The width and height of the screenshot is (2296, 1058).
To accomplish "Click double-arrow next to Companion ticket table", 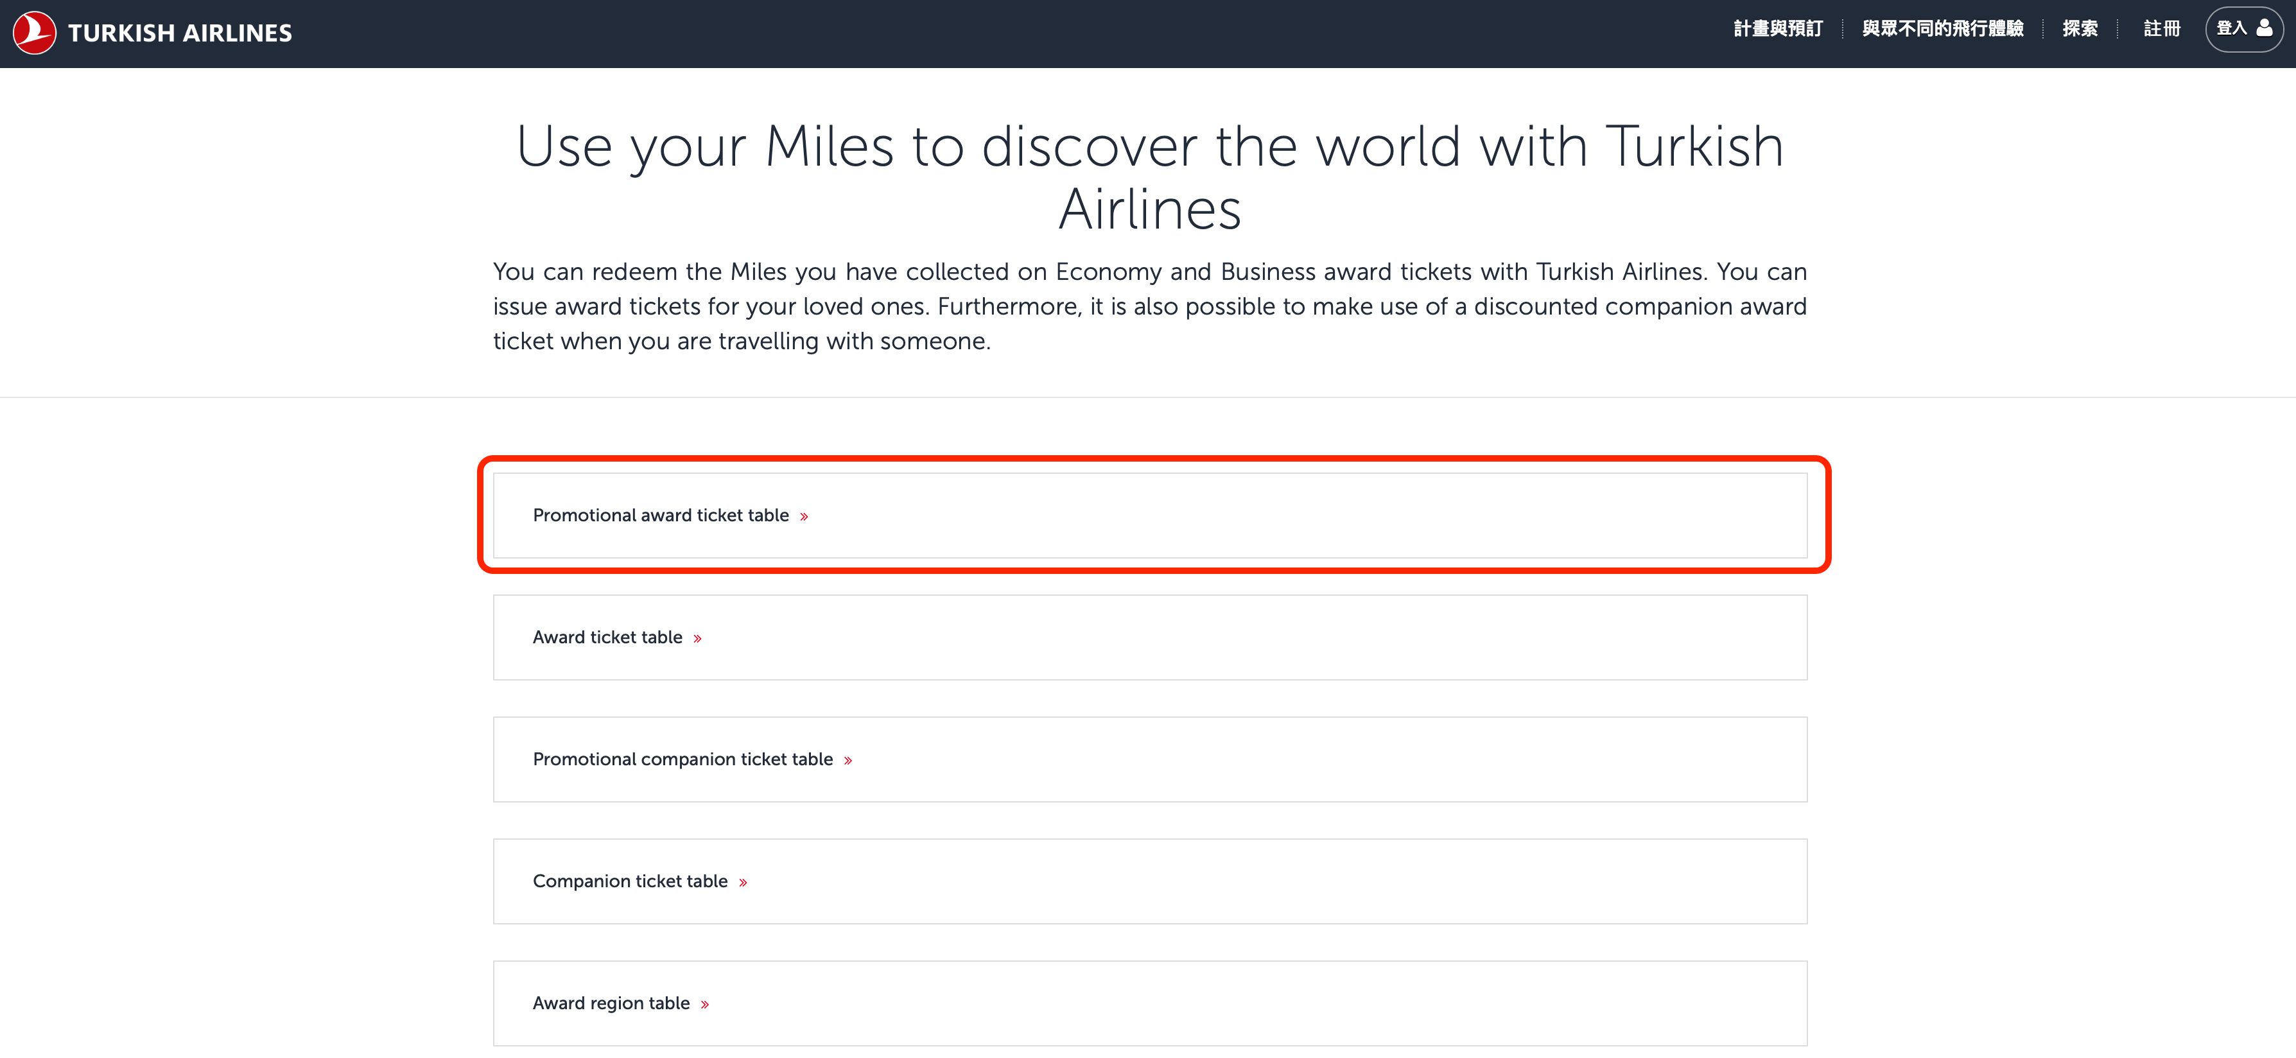I will coord(742,882).
